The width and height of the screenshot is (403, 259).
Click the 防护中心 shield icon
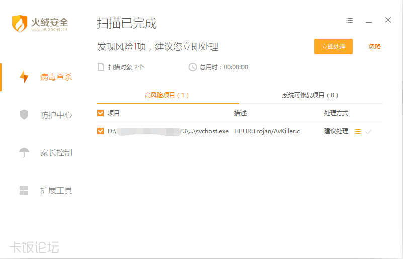(x=24, y=115)
